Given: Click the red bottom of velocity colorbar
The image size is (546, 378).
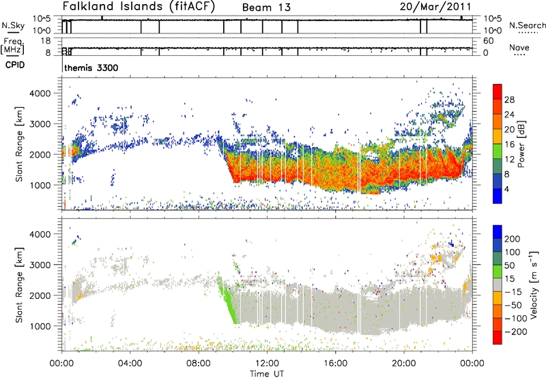Looking at the screenshot, I should pyautogui.click(x=498, y=338).
